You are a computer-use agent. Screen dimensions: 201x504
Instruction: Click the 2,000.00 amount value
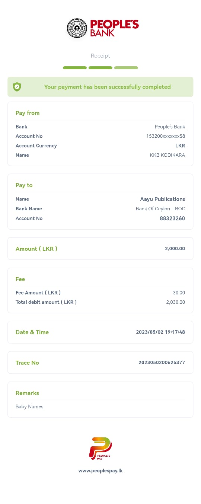[x=175, y=249]
